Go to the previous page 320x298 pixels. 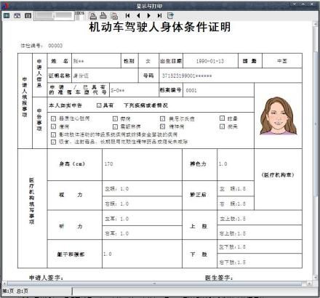[x=138, y=16]
